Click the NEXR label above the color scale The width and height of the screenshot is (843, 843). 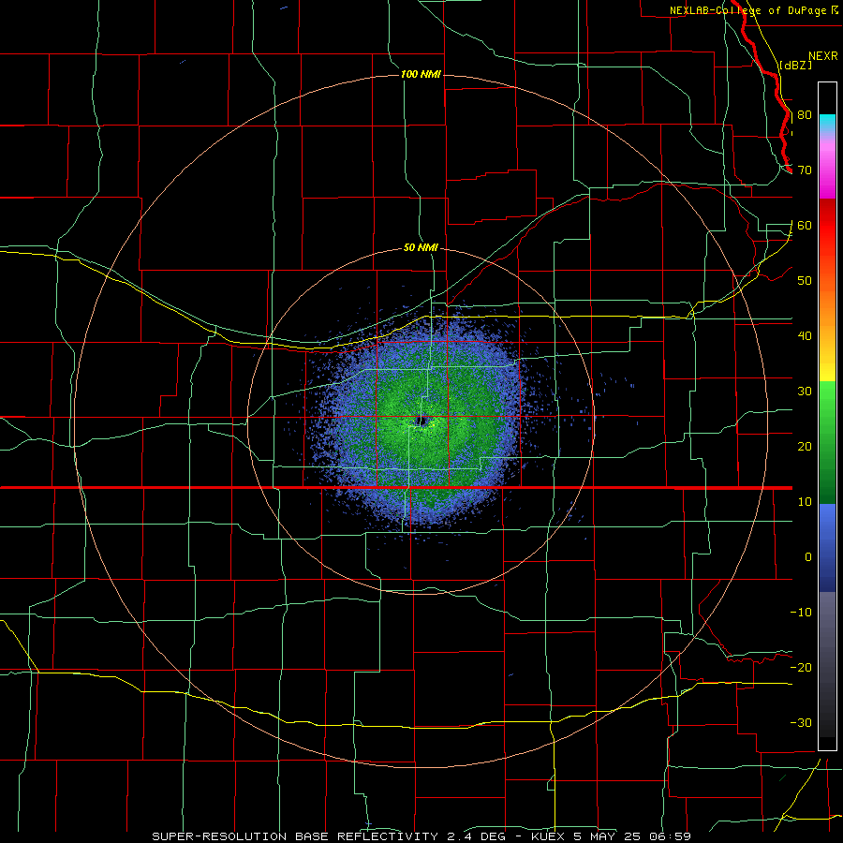tap(823, 56)
